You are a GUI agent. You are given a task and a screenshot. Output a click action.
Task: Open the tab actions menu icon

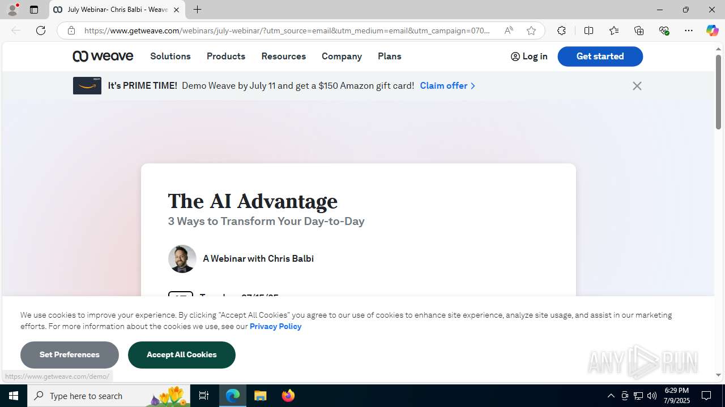[34, 10]
